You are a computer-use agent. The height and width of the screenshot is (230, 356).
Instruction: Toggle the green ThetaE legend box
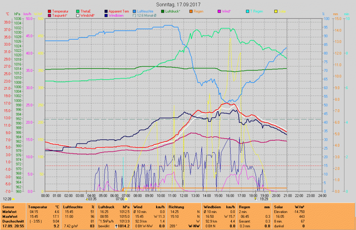pos(78,11)
